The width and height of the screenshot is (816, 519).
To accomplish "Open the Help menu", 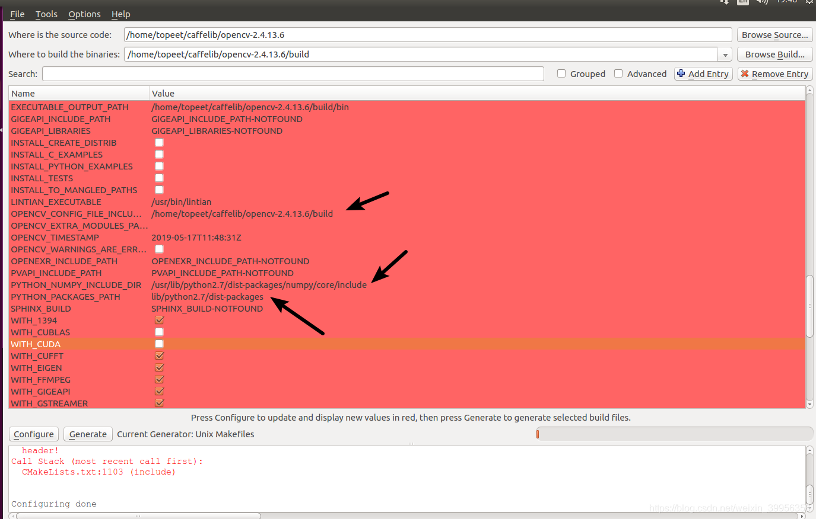I will pyautogui.click(x=120, y=14).
